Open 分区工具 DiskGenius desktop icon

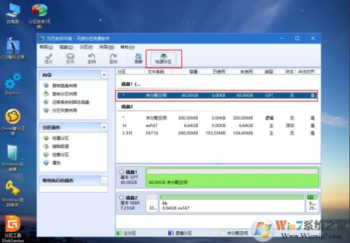click(13, 229)
